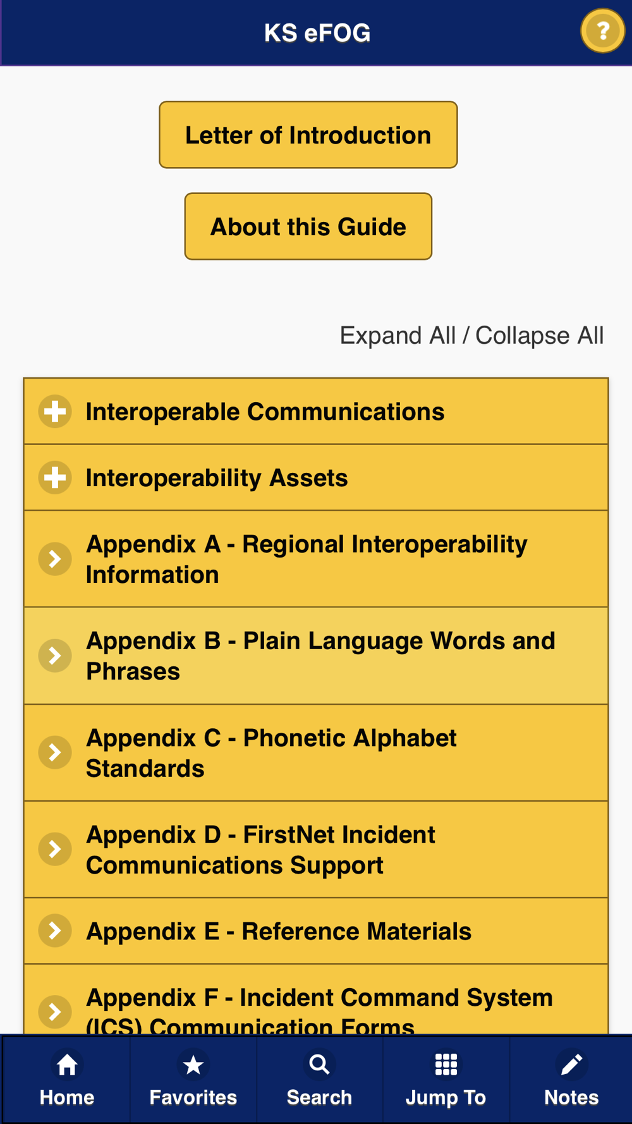The width and height of the screenshot is (632, 1124).
Task: Click plus icon beside Interoperability Assets
Action: click(x=55, y=477)
